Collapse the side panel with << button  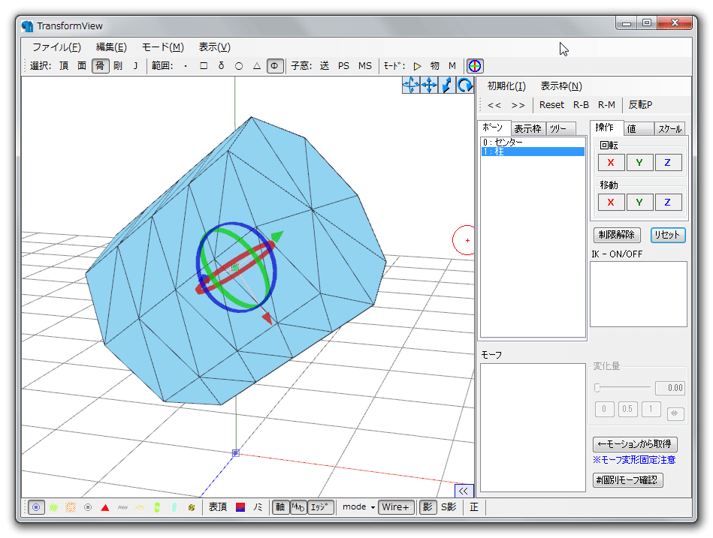tap(464, 491)
